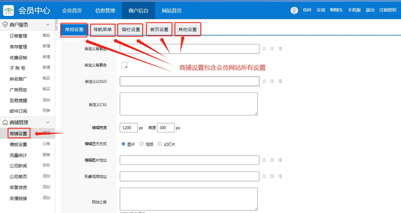Open the 自定义背景色 color picker swatch

pos(124,64)
